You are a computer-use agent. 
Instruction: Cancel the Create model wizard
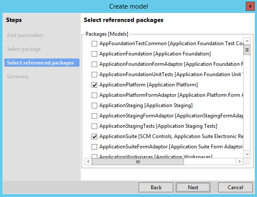tap(235, 187)
